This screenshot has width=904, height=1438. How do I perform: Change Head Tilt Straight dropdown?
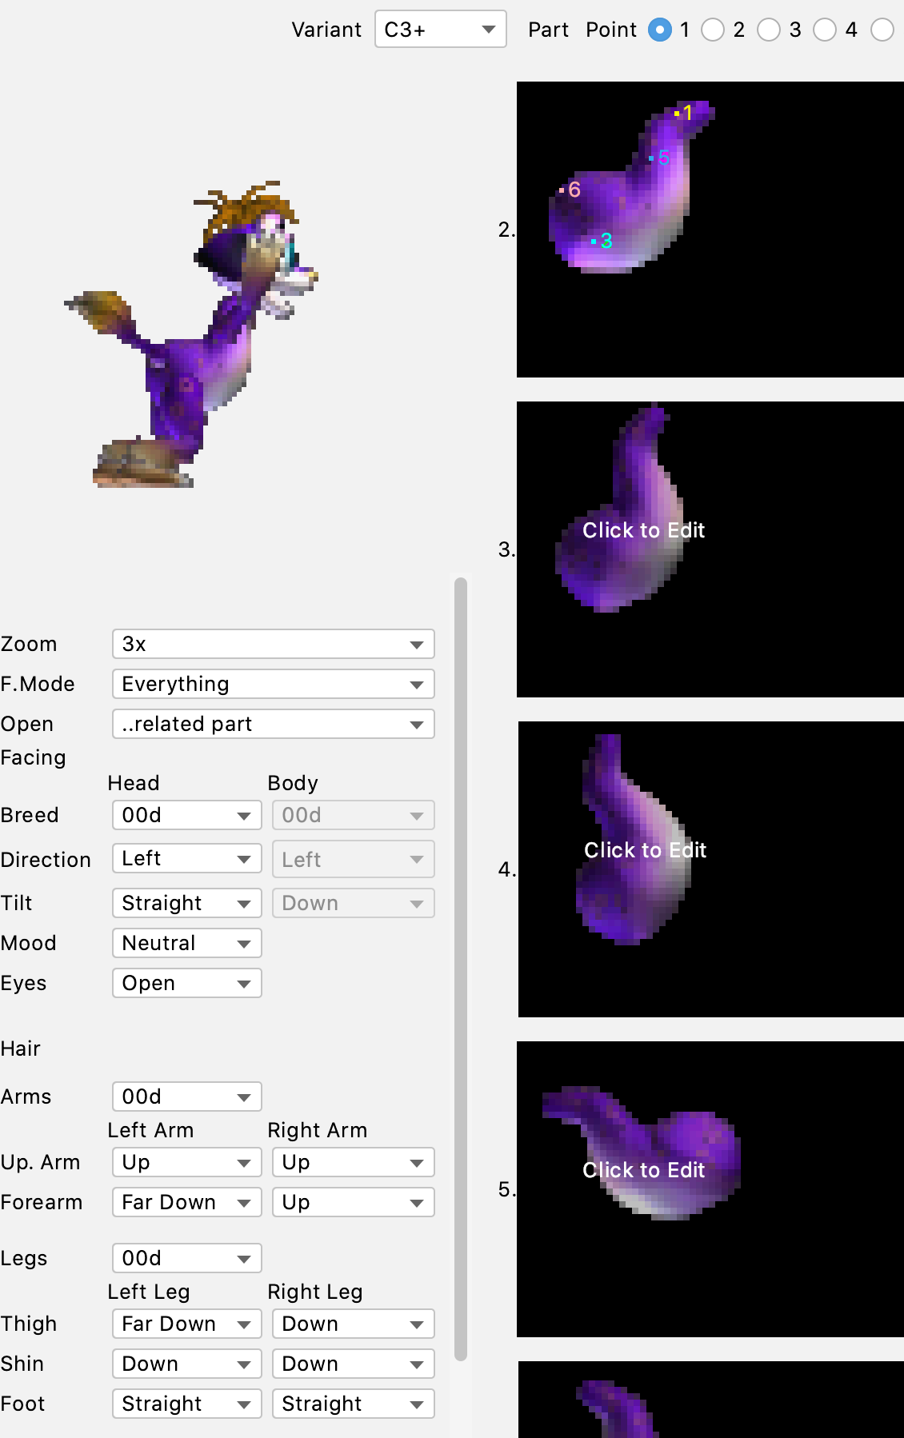(x=187, y=903)
